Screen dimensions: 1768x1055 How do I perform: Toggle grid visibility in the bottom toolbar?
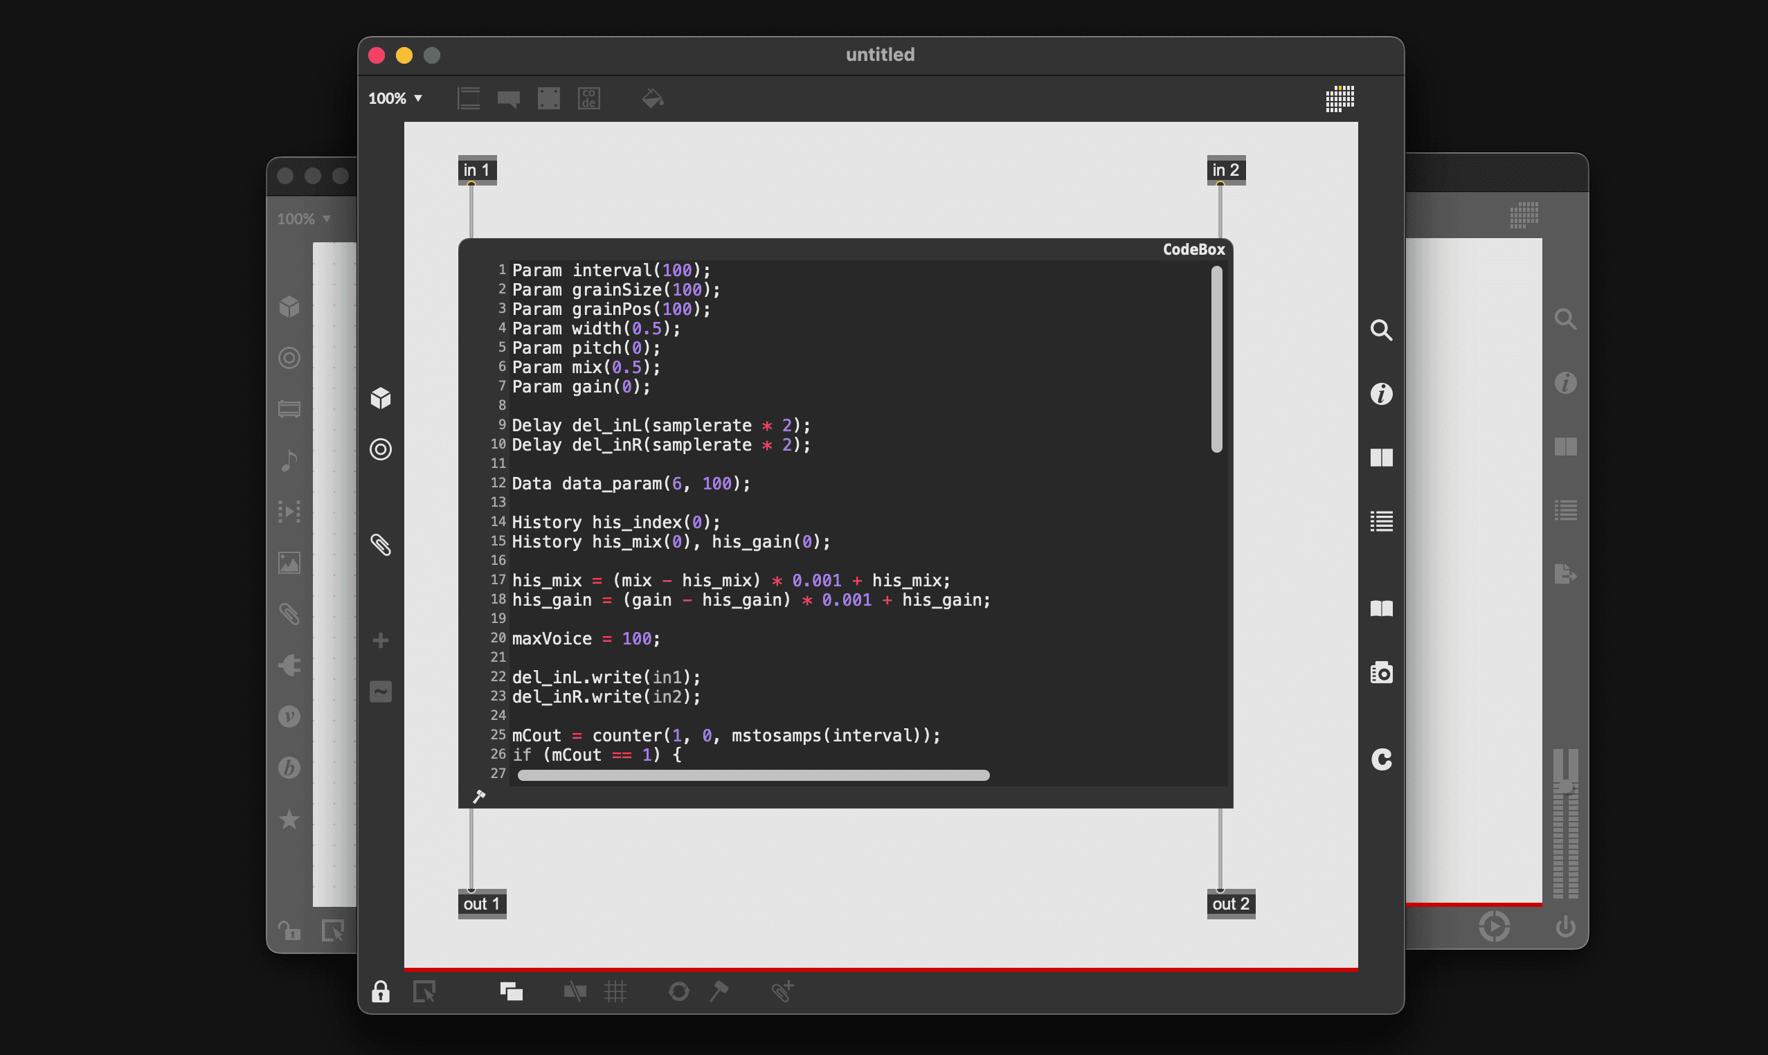click(x=615, y=991)
